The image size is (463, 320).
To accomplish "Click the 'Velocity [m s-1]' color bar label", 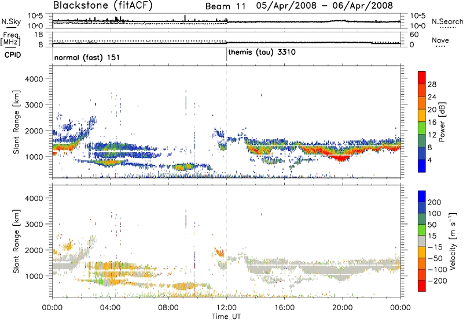I will [x=453, y=241].
